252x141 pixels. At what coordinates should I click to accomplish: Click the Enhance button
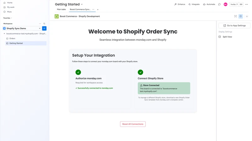click(x=180, y=4)
